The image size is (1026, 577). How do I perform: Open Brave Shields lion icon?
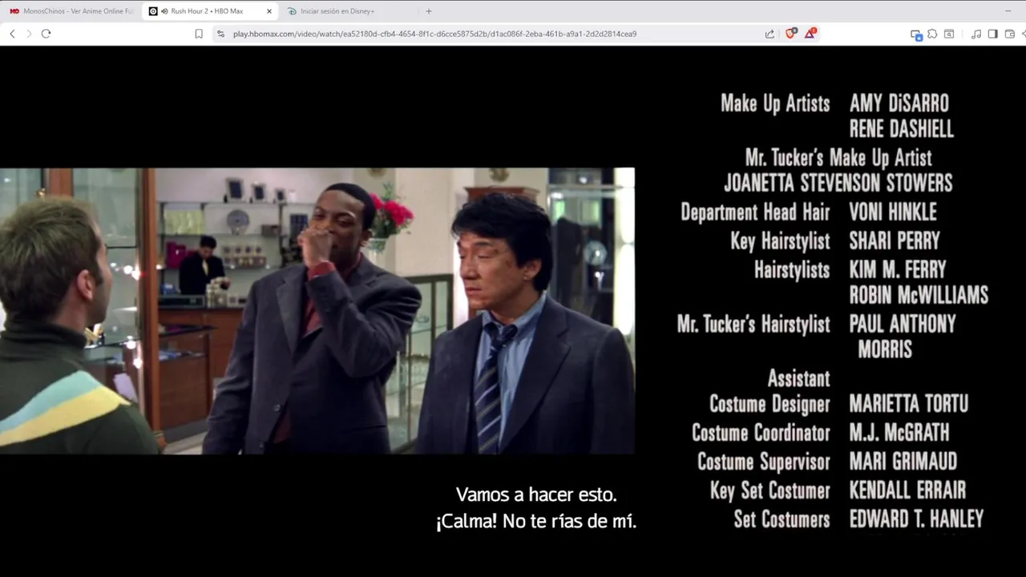(790, 34)
